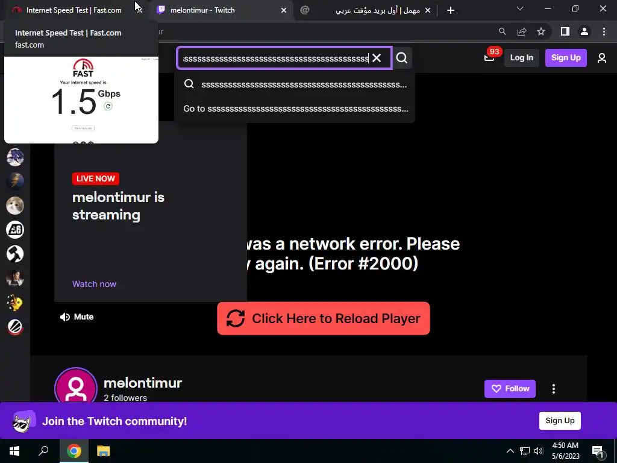Click the Twitch search magnifier button
Viewport: 617px width, 463px height.
(x=402, y=58)
